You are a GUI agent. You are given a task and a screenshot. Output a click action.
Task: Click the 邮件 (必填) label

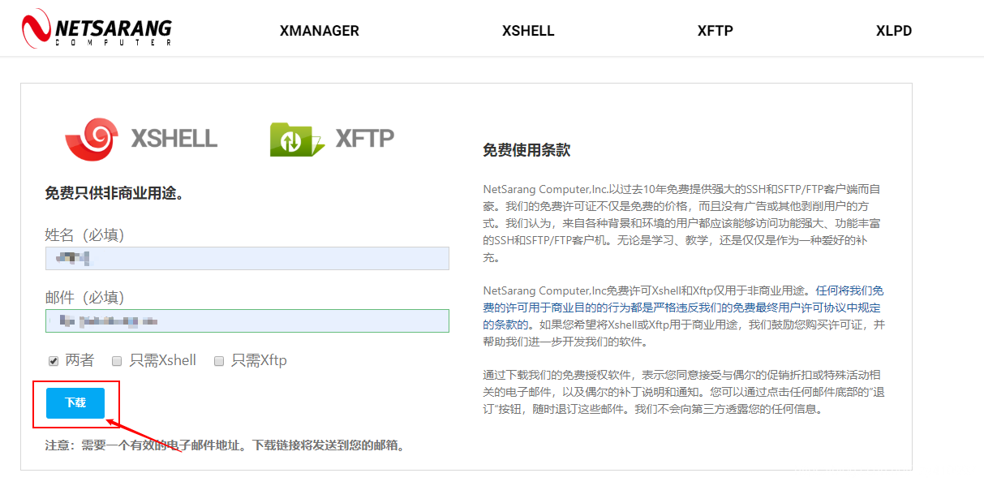84,297
